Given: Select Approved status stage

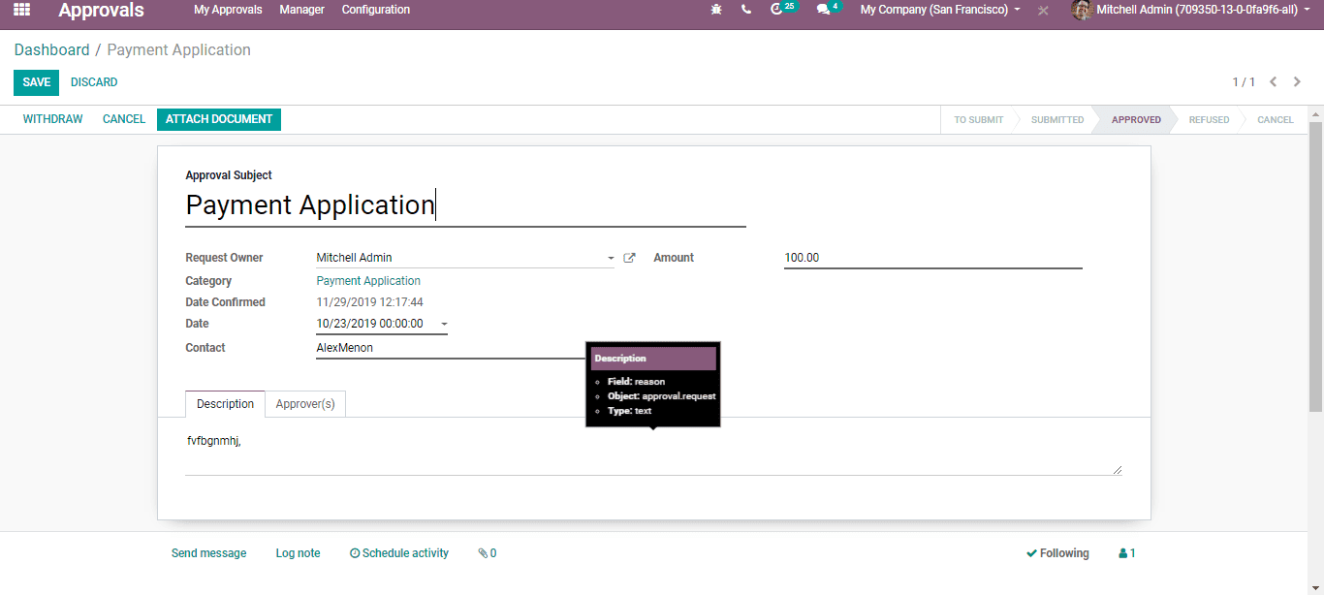Looking at the screenshot, I should tap(1136, 120).
